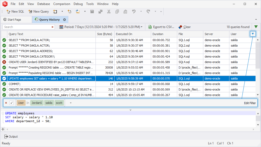Sort by Size (Bytes) column header
Viewport: 261px width, 147px height.
pyautogui.click(x=105, y=34)
